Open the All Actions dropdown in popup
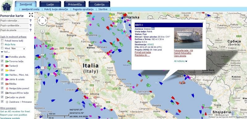Image resolution: width=247 pixels, height=119 pixels. coord(181,61)
